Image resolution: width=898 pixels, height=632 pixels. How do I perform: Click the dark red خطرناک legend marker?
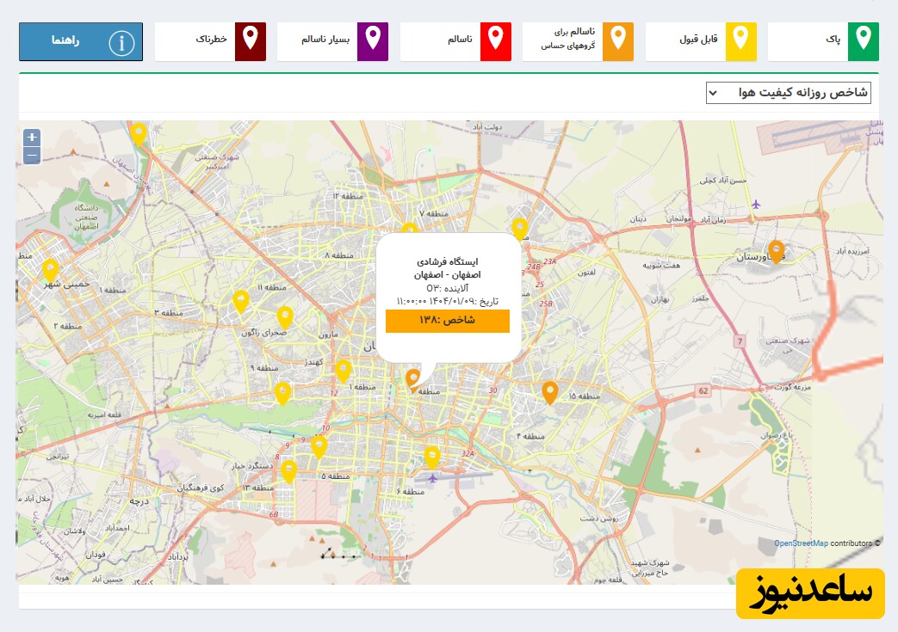(251, 41)
